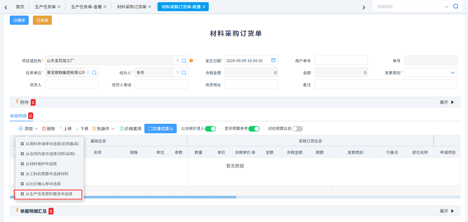Expand the 单据明细汇总 section
Screen dimensions: 468x222
tap(447, 211)
